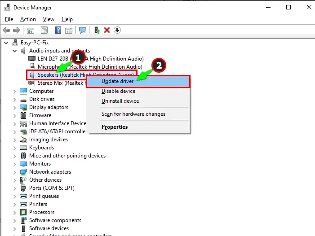Select the Software components text label
Screen dimensions: 315x236
[55, 220]
